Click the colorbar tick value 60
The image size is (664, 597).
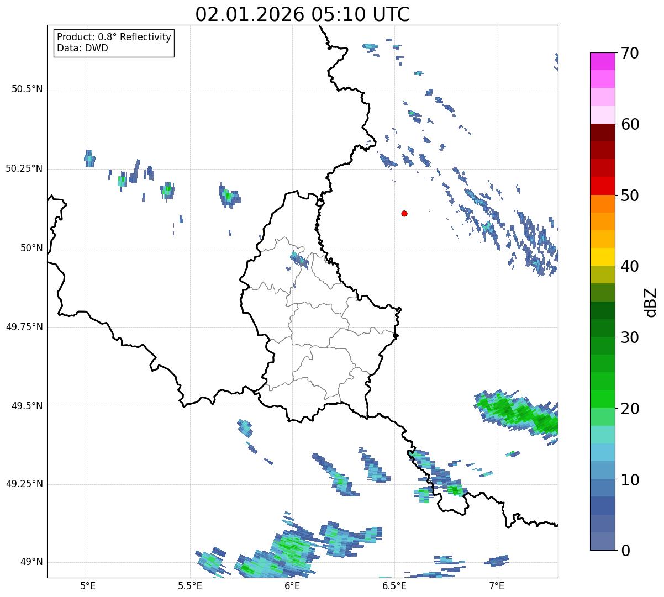[x=630, y=124]
